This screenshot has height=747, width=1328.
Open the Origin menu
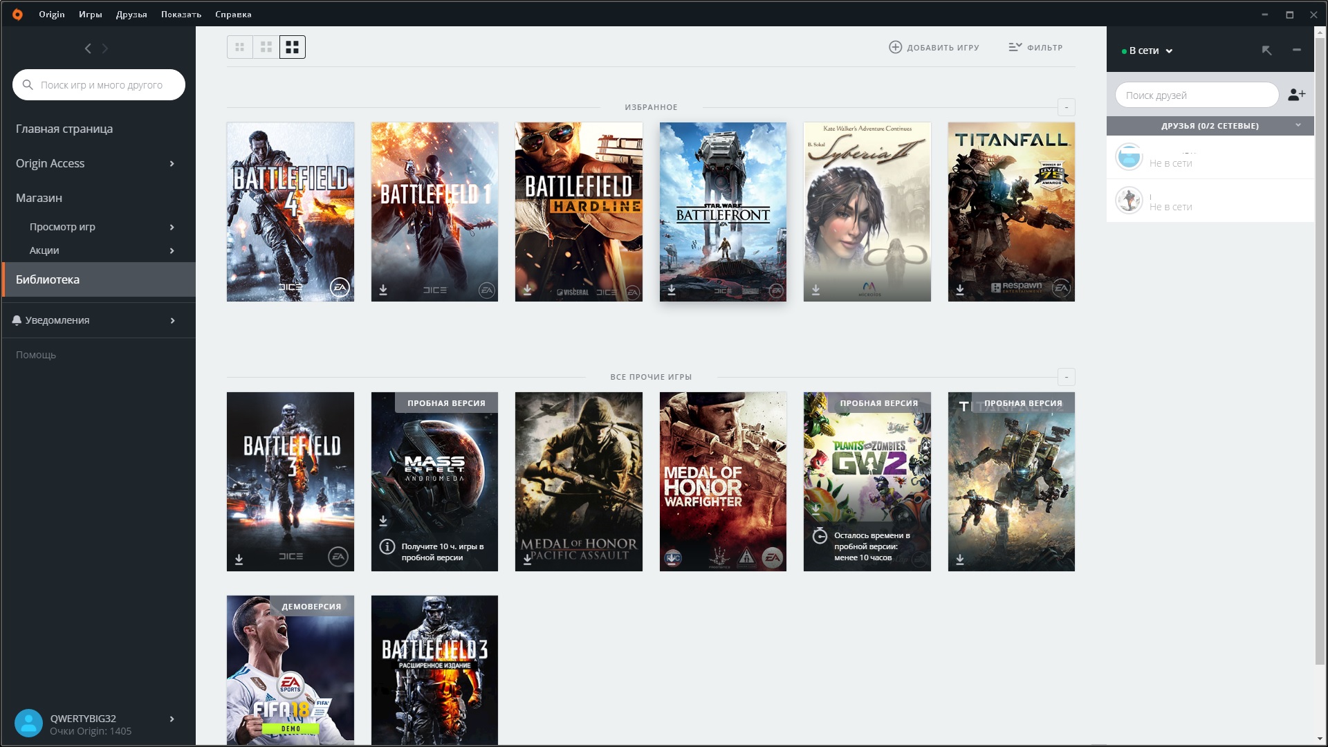tap(52, 14)
